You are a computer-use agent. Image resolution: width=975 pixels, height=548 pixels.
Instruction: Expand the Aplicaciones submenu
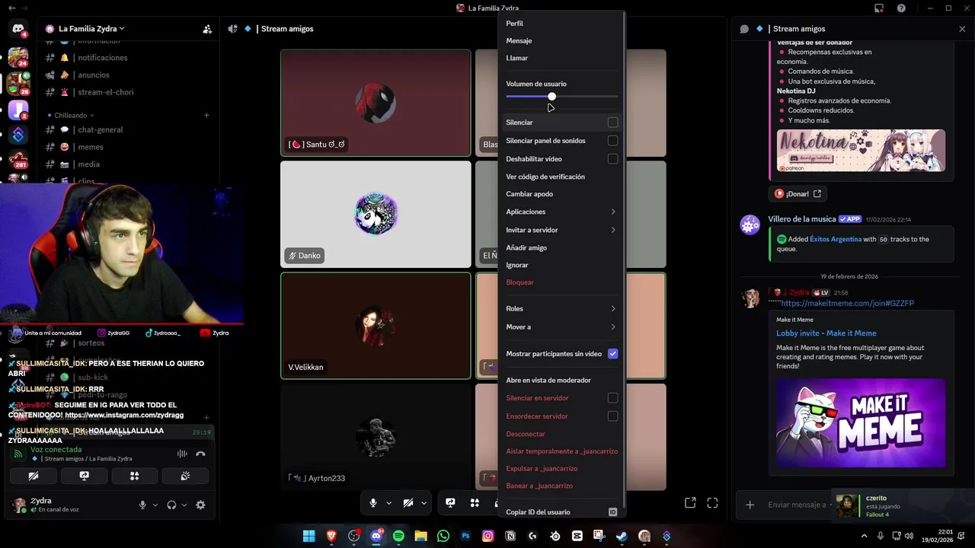pos(561,212)
